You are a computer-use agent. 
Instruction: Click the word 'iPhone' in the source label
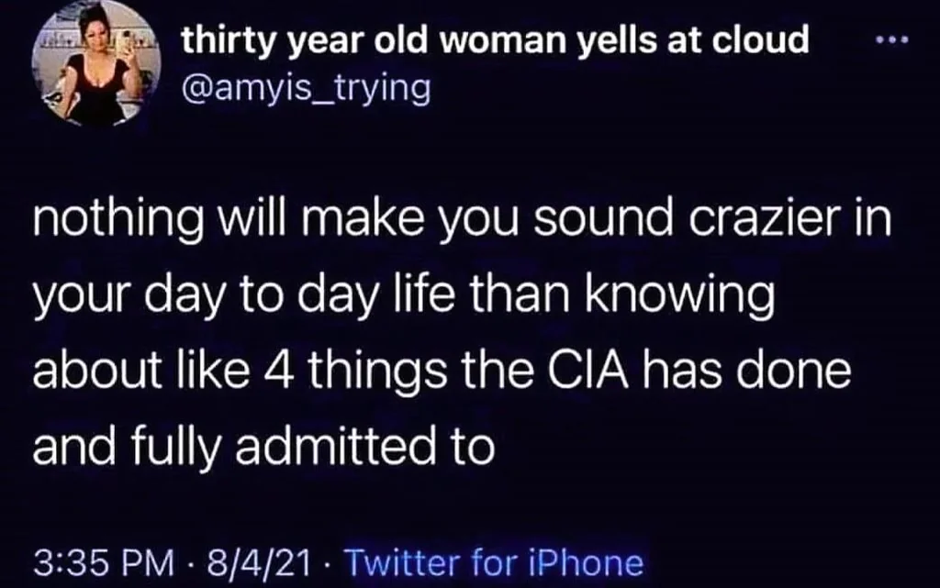tap(594, 560)
